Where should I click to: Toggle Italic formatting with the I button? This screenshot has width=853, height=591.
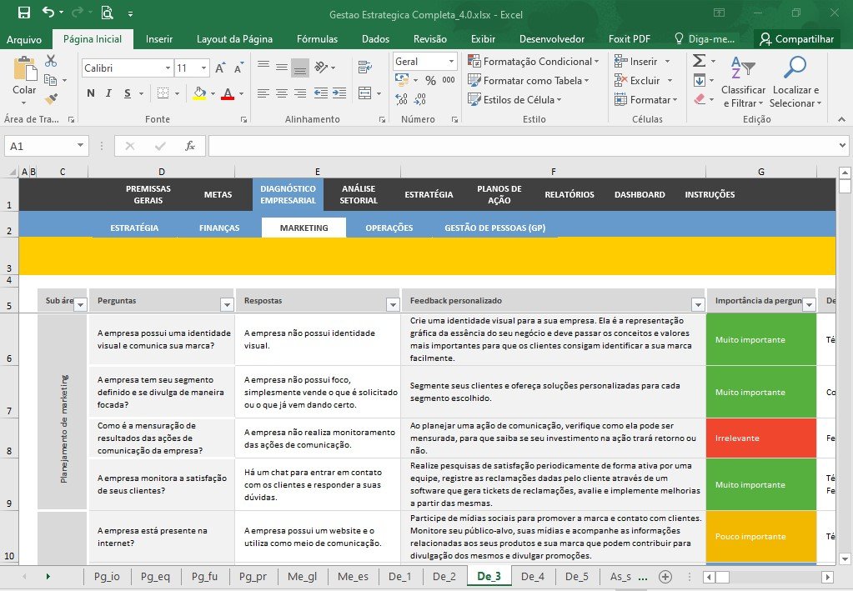pos(108,93)
